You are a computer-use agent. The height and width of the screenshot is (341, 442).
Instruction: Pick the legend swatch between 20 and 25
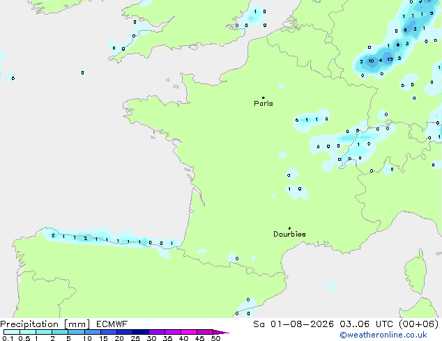125,332
